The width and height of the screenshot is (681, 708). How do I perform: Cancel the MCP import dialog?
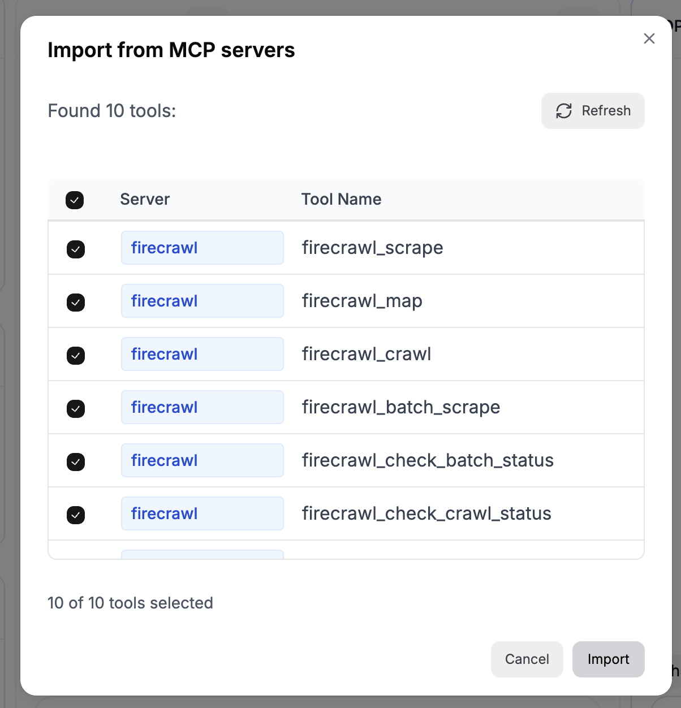pyautogui.click(x=527, y=659)
